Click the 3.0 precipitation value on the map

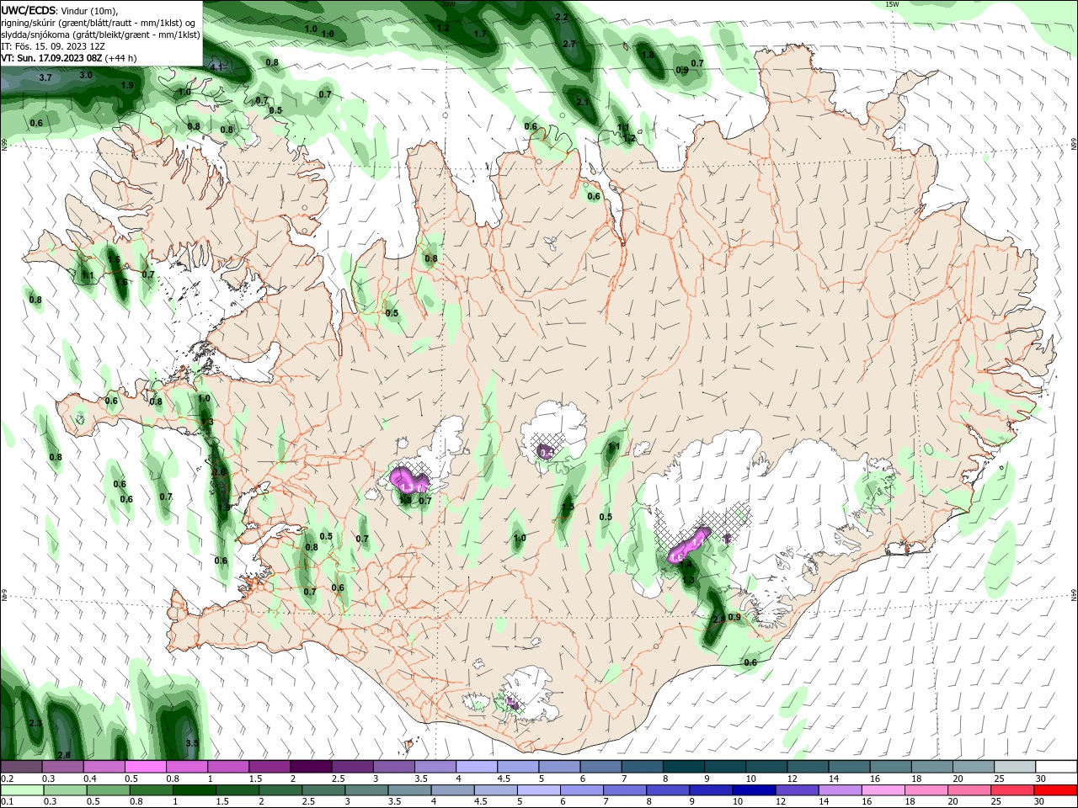pyautogui.click(x=86, y=75)
